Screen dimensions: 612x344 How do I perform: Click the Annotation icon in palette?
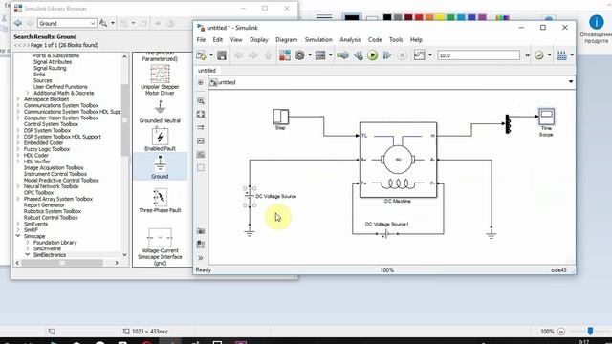tap(201, 140)
